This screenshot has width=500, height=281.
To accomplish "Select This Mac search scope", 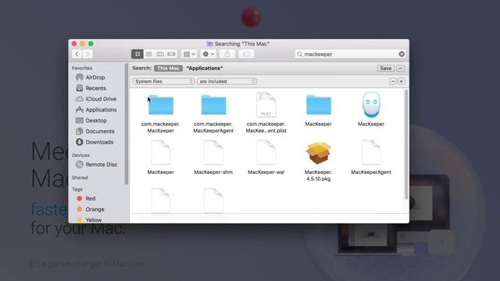I will click(168, 68).
